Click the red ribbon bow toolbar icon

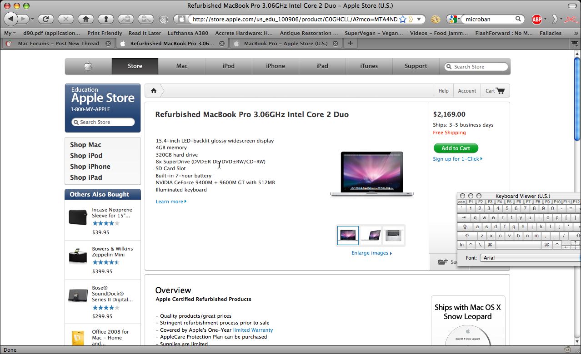coord(571,19)
